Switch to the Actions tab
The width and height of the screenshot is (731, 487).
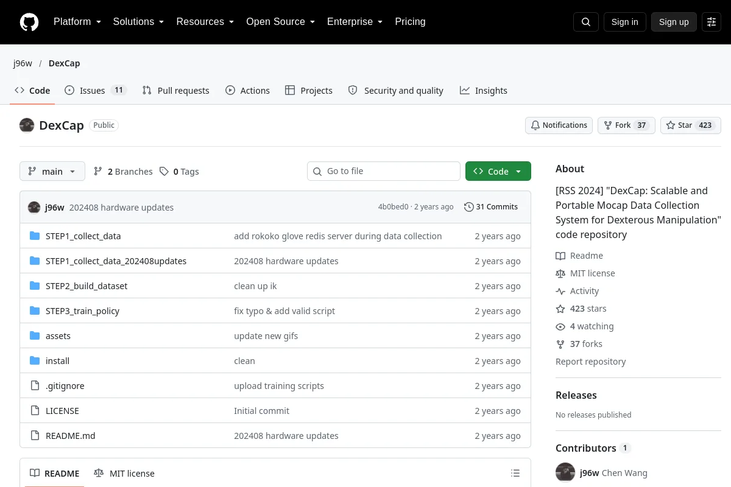247,91
